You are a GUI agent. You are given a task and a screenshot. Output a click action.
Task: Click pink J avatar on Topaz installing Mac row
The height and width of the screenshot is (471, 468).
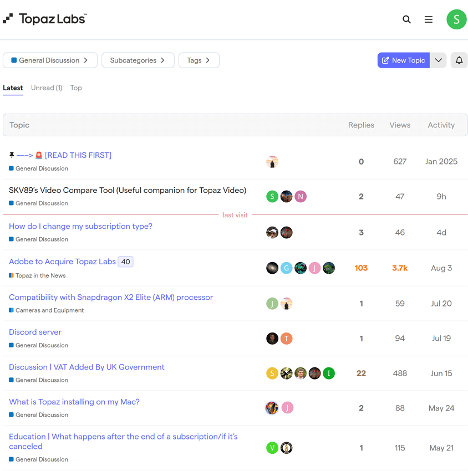tap(287, 408)
